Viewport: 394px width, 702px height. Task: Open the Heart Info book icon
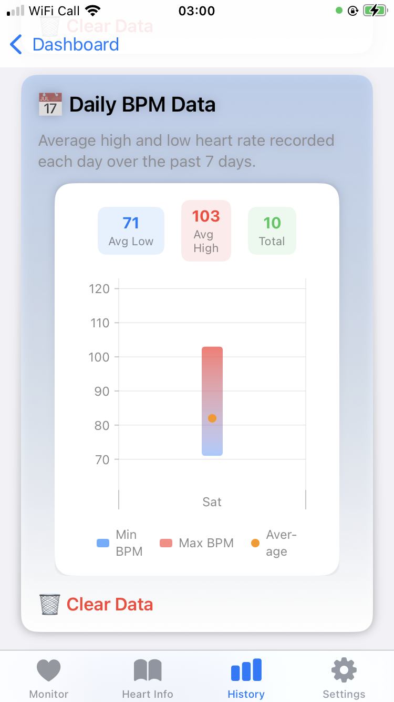pyautogui.click(x=148, y=670)
